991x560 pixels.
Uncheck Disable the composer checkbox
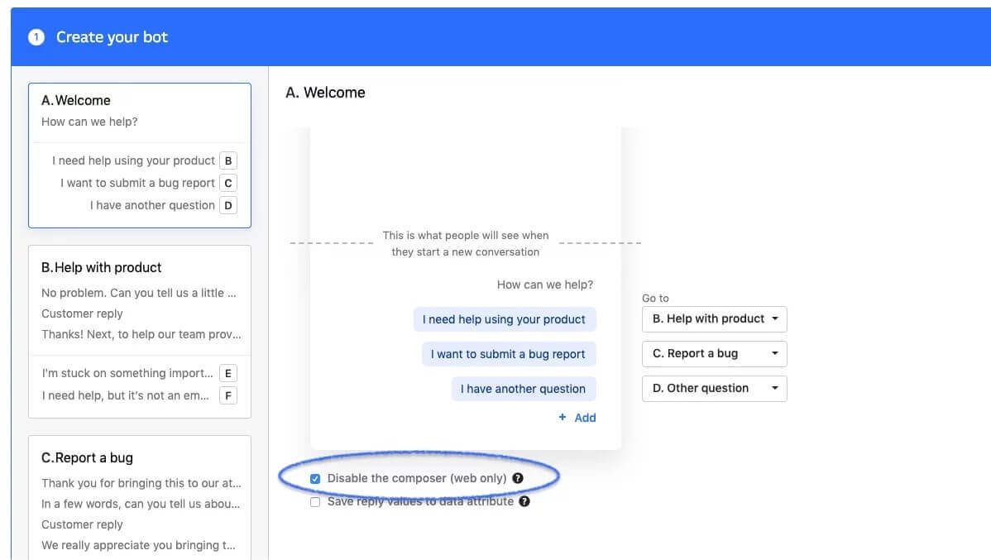coord(315,479)
